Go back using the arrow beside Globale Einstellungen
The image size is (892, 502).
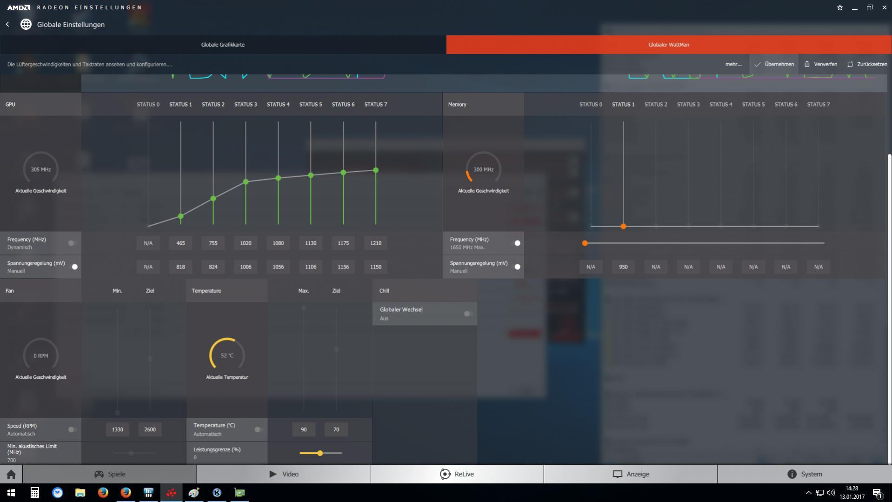pos(7,24)
